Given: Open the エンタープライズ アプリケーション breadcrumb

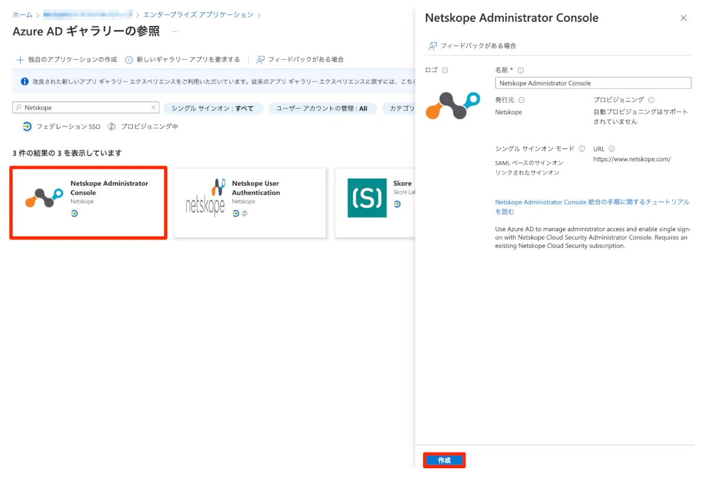Looking at the screenshot, I should (198, 15).
